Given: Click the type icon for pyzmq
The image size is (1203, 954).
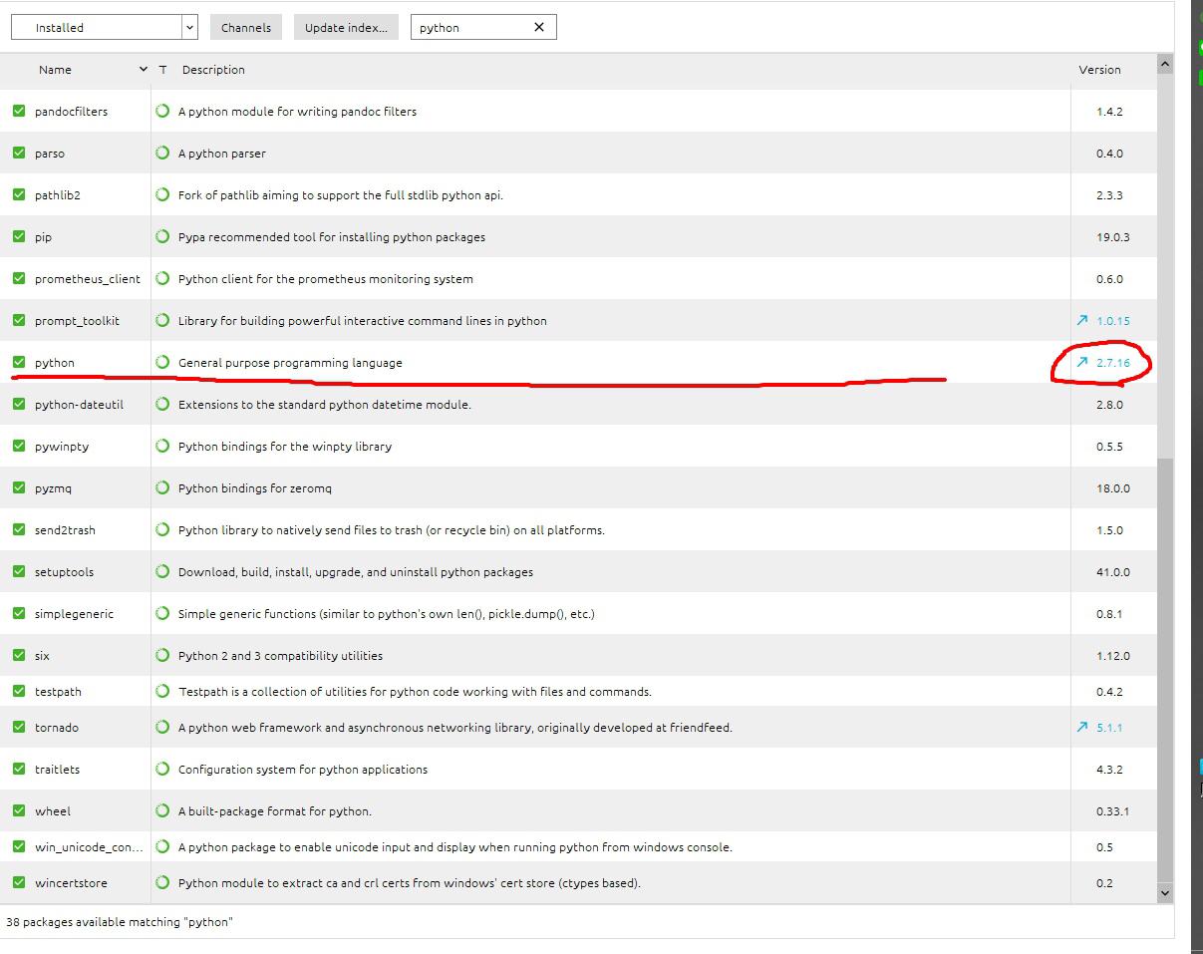Looking at the screenshot, I should click(x=162, y=487).
